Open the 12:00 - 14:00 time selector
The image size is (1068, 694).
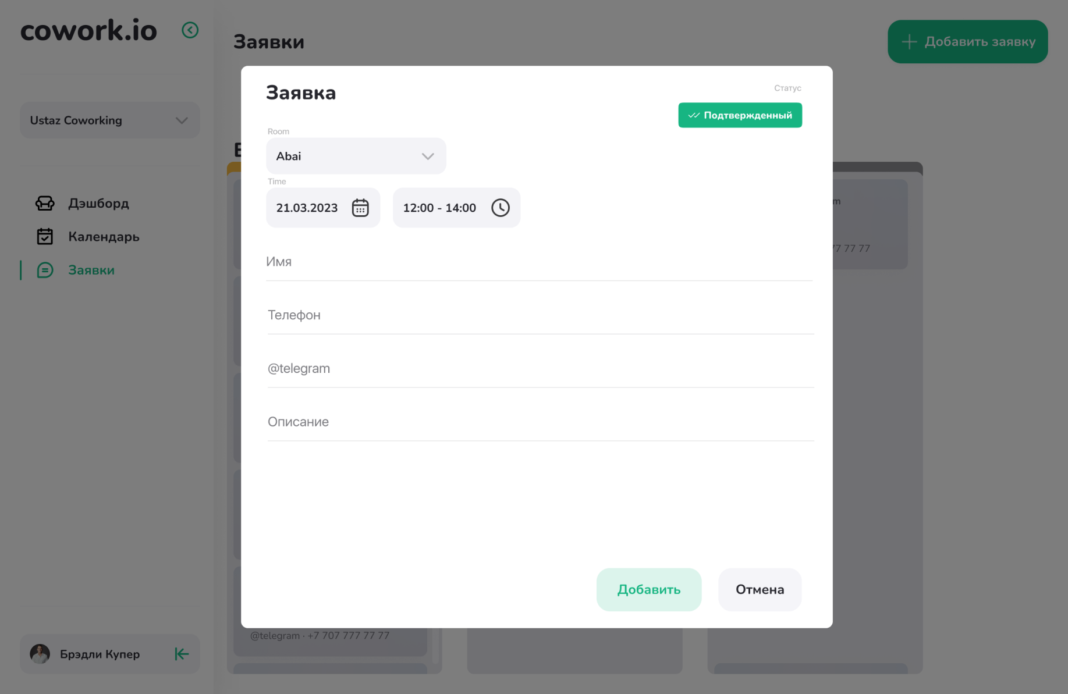pos(440,208)
